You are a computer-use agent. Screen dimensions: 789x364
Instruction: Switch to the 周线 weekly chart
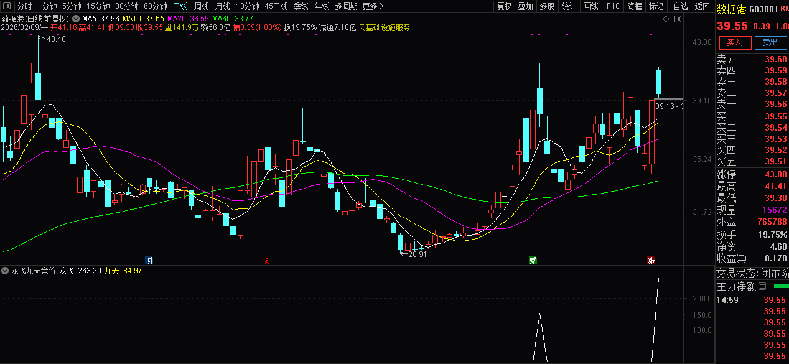click(x=202, y=6)
